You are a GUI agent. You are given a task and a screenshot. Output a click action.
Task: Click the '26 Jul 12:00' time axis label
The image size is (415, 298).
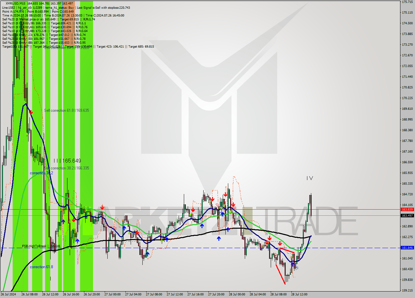tap(50, 294)
